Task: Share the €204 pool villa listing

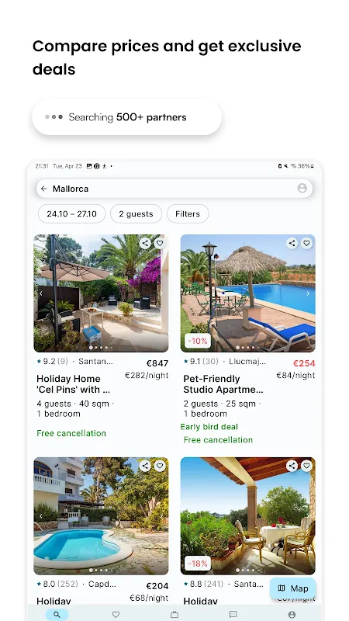Action: 145,466
